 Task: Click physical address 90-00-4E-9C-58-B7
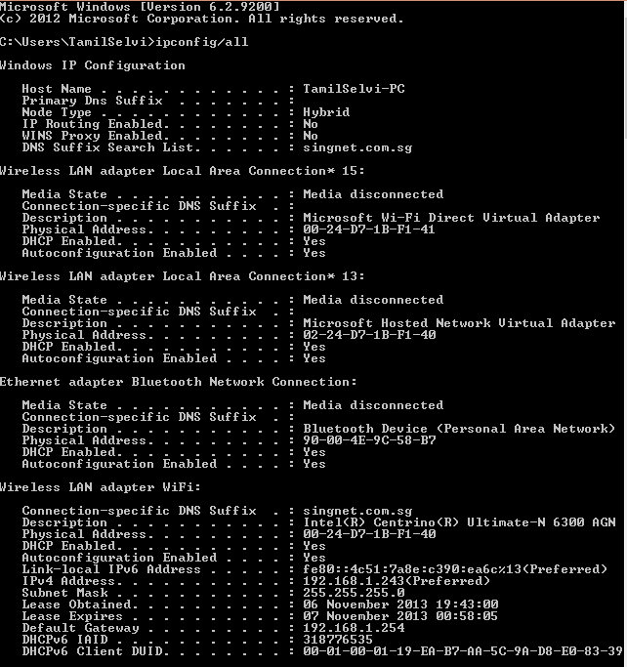click(369, 440)
